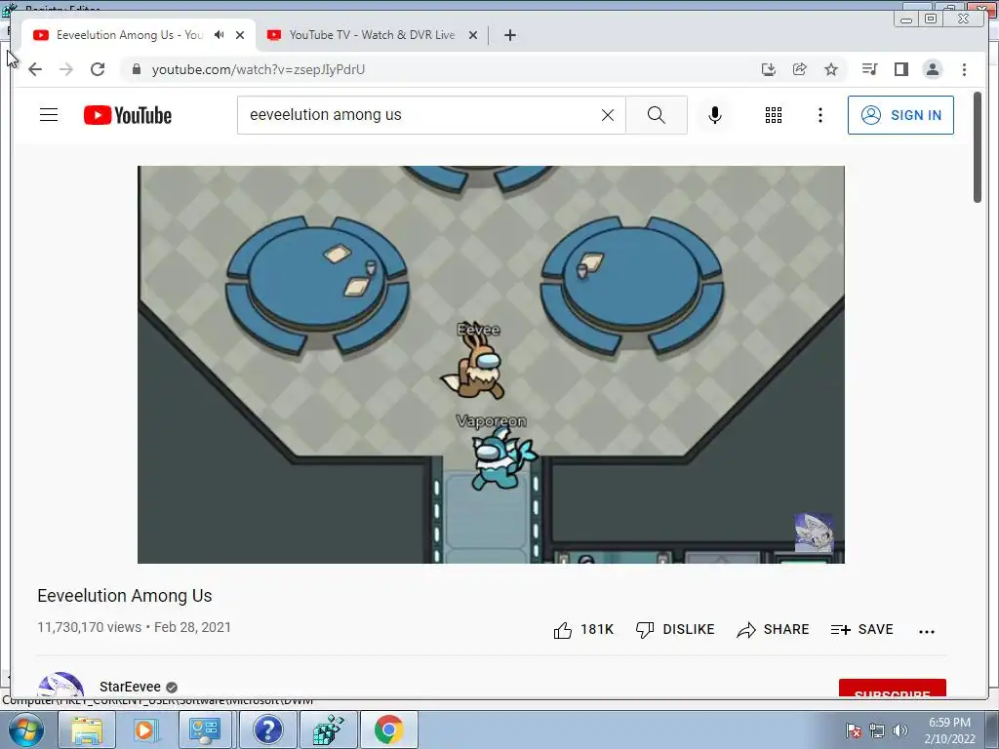
Task: Go to the YouTube home logo
Action: coord(128,115)
